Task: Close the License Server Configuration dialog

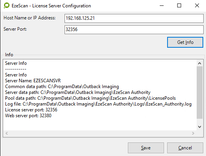Action: pos(197,5)
